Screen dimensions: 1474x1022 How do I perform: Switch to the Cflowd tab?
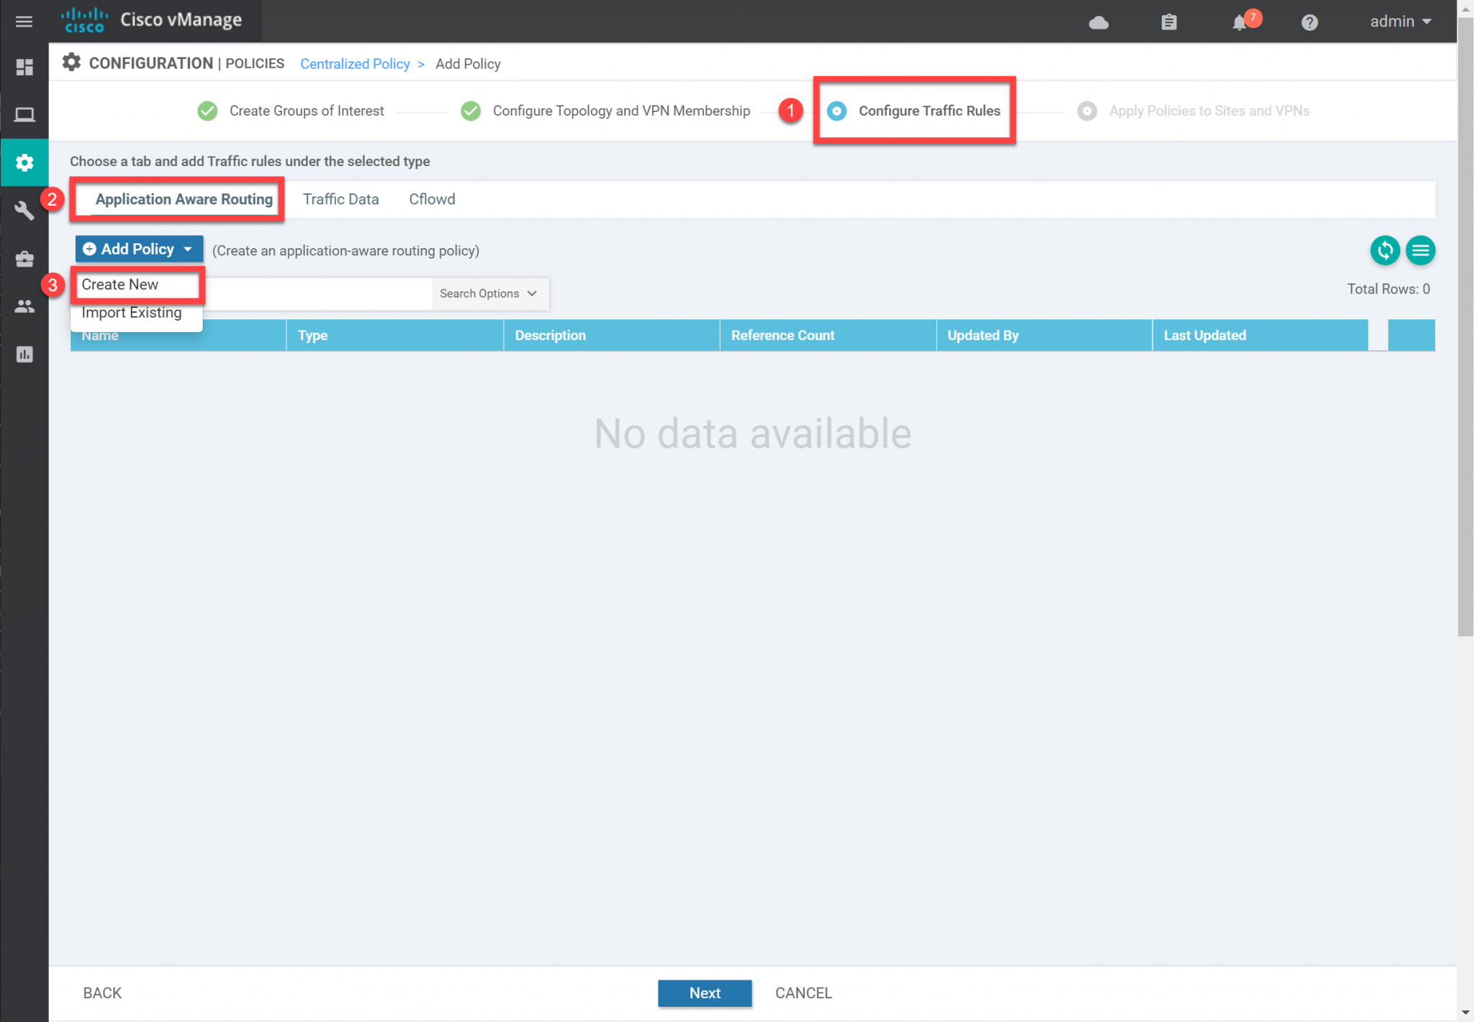432,199
